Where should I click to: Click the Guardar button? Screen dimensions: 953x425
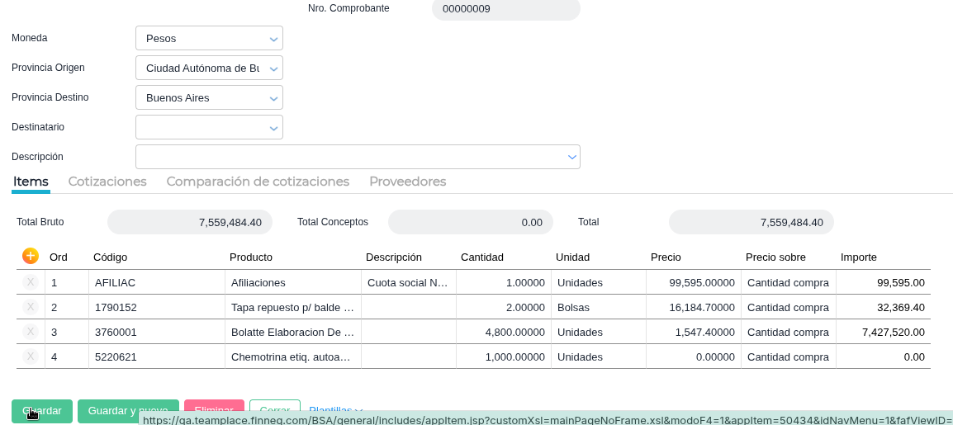(42, 411)
